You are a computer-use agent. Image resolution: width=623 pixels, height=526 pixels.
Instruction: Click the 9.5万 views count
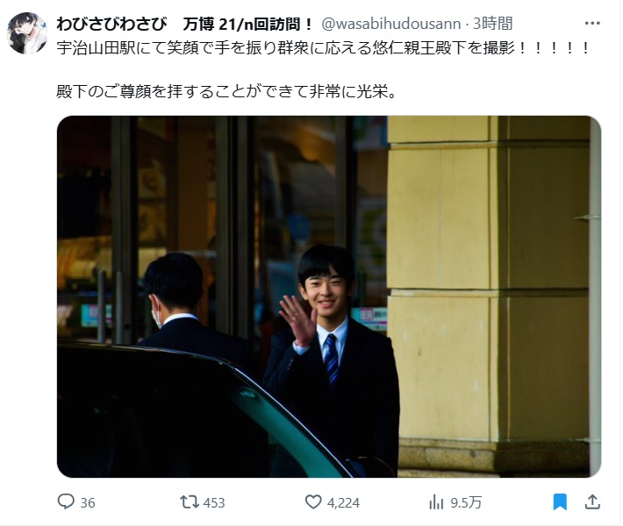click(x=466, y=503)
